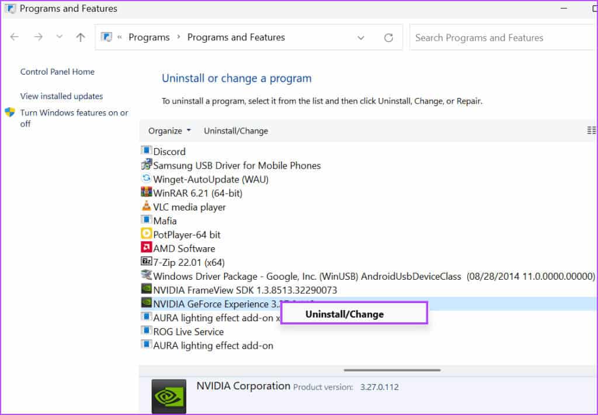Select the PotPlayer icon

click(x=147, y=233)
